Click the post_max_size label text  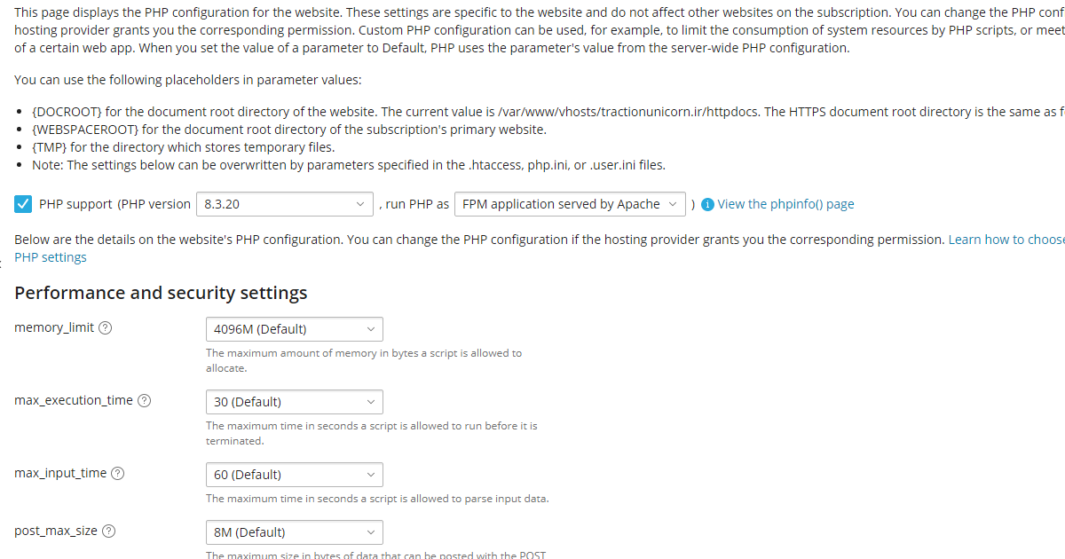click(56, 531)
